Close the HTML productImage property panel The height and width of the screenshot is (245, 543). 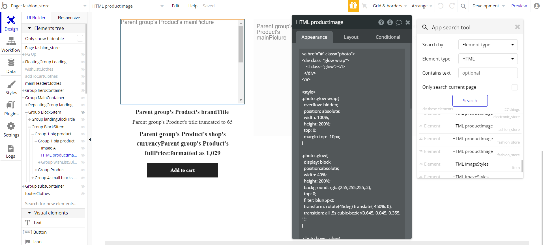point(407,22)
